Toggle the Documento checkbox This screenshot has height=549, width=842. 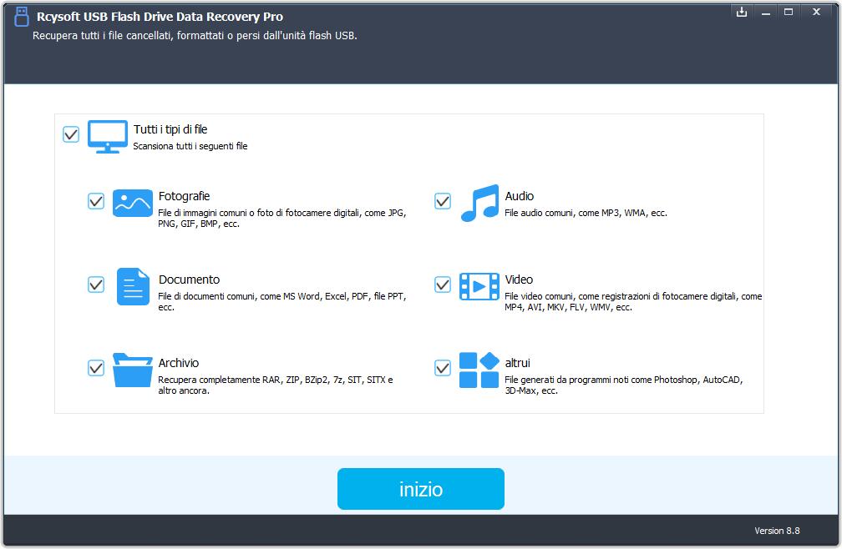96,285
